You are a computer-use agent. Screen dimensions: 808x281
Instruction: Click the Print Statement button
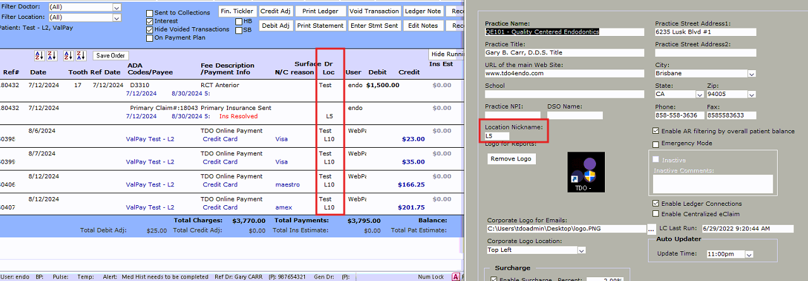pyautogui.click(x=320, y=26)
